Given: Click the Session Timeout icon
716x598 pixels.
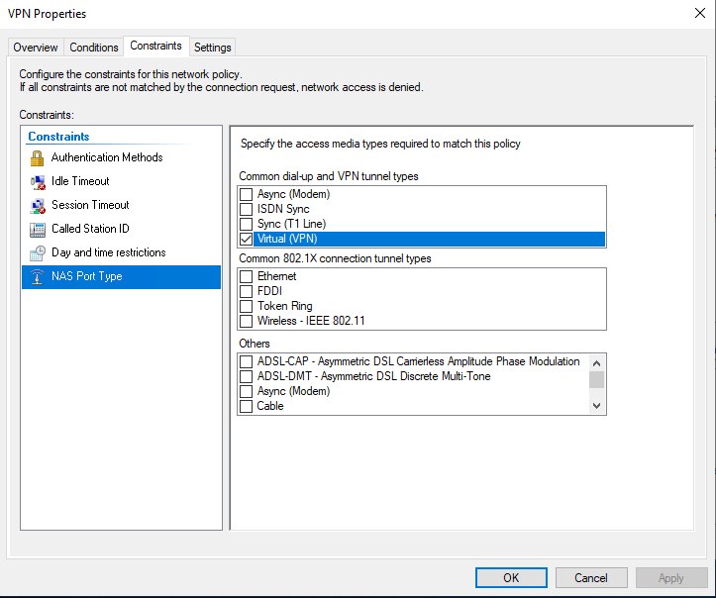Looking at the screenshot, I should point(38,206).
